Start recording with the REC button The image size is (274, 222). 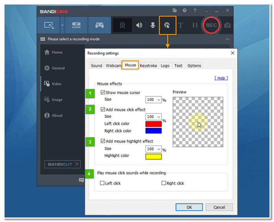[211, 25]
